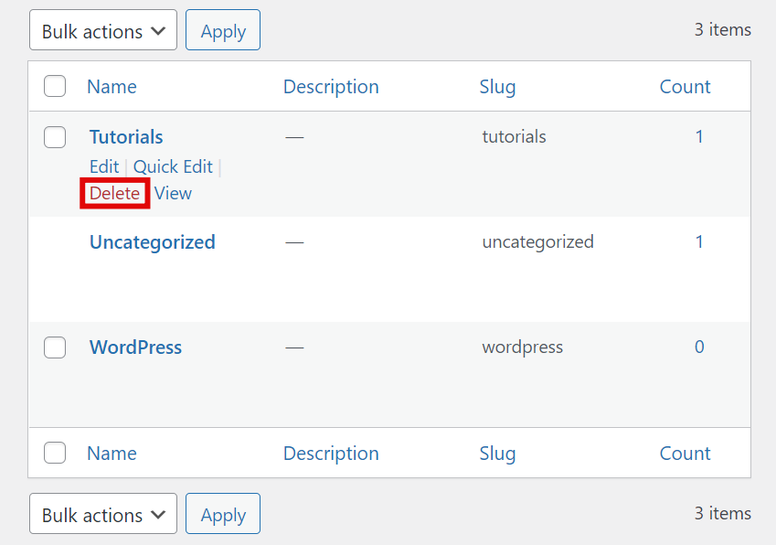Select the checkbox next to WordPress
Screen dimensions: 776x545
(55, 347)
